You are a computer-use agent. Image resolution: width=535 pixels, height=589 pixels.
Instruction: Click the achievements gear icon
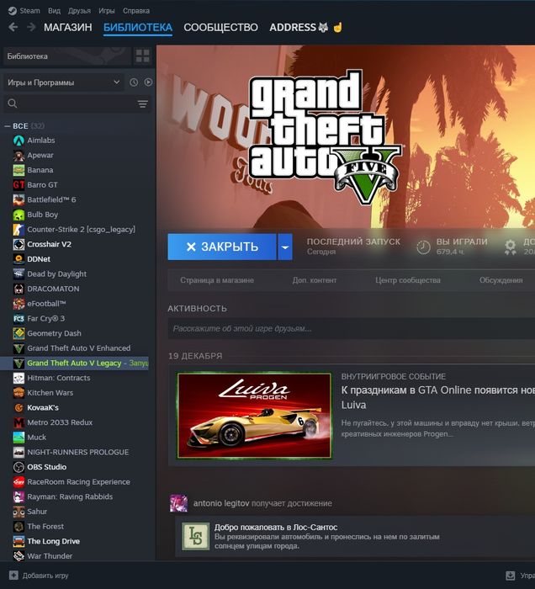[x=511, y=247]
